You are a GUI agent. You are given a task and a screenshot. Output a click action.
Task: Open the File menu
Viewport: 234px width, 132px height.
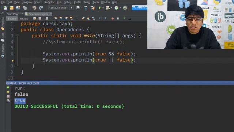3,2
